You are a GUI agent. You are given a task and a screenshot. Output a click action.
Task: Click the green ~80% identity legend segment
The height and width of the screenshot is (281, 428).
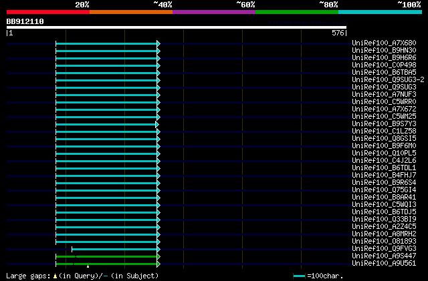(x=297, y=12)
